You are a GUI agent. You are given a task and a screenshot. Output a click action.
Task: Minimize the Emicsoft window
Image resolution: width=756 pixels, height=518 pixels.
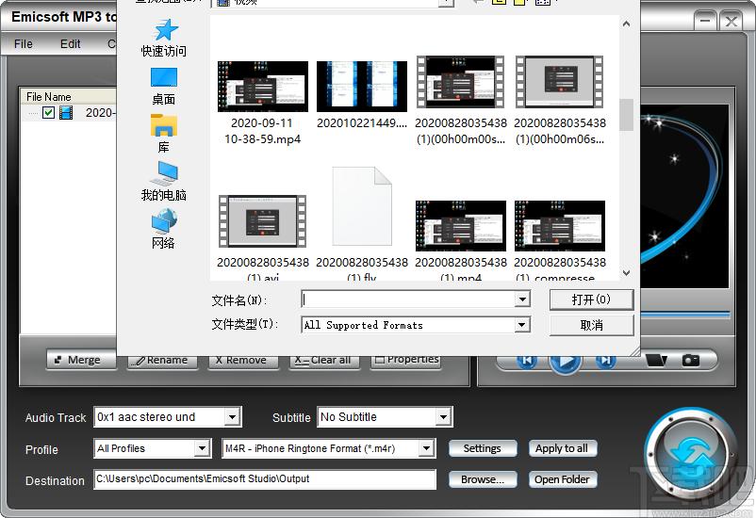[705, 22]
